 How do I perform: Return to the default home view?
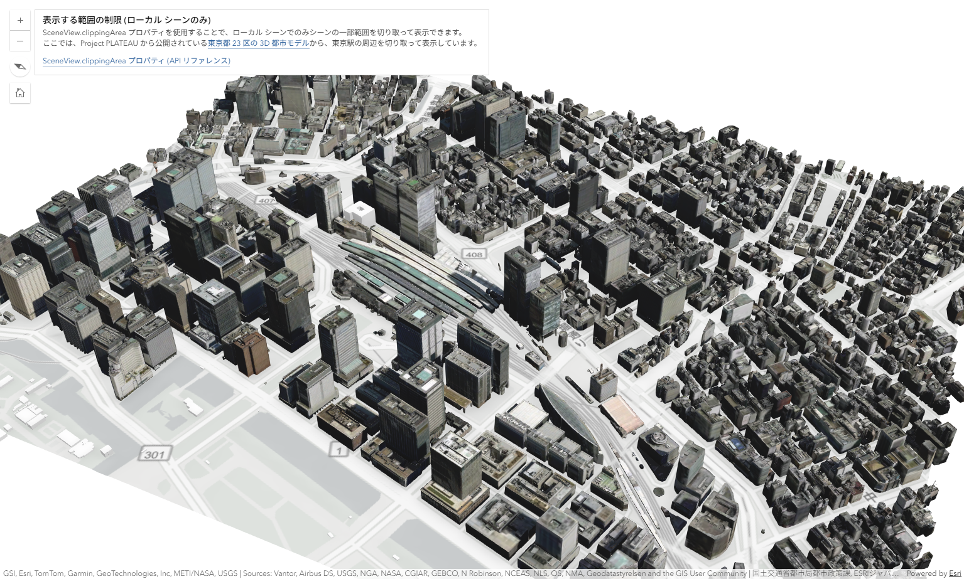(20, 93)
